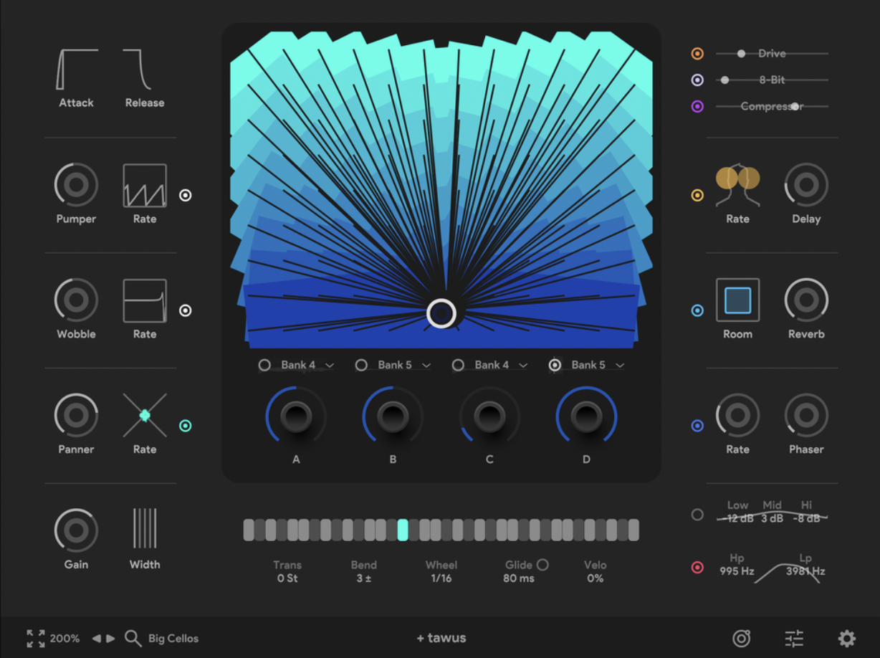Toggle the Pumper enable button

click(186, 195)
